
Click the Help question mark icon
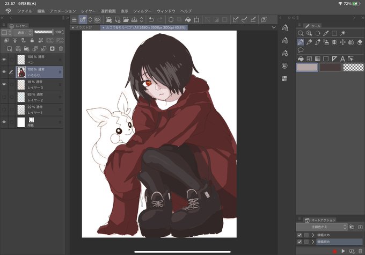point(264,19)
